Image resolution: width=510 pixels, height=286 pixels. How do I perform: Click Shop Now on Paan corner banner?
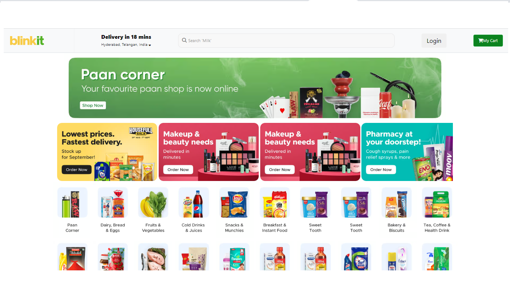coord(93,105)
